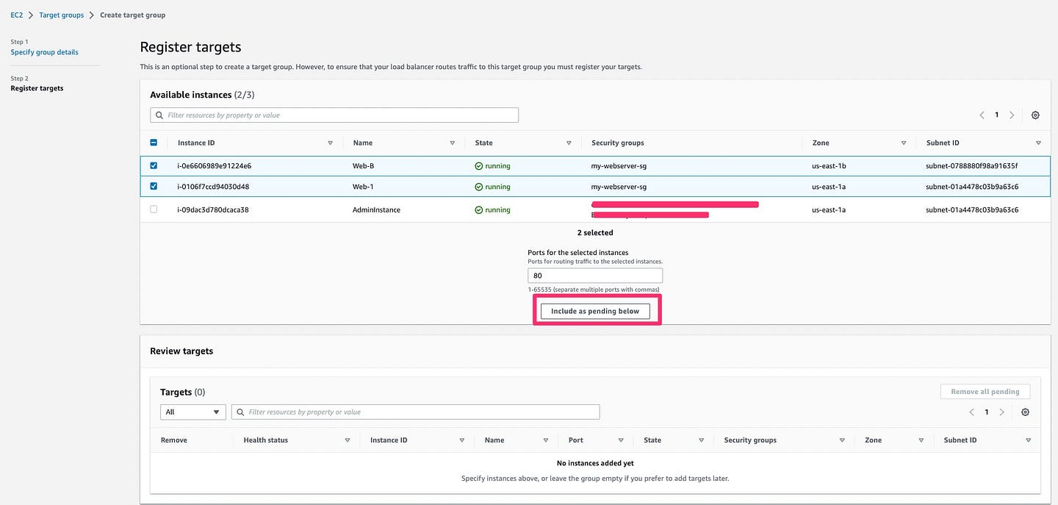1058x505 pixels.
Task: Click Include as pending below button
Action: click(x=595, y=311)
